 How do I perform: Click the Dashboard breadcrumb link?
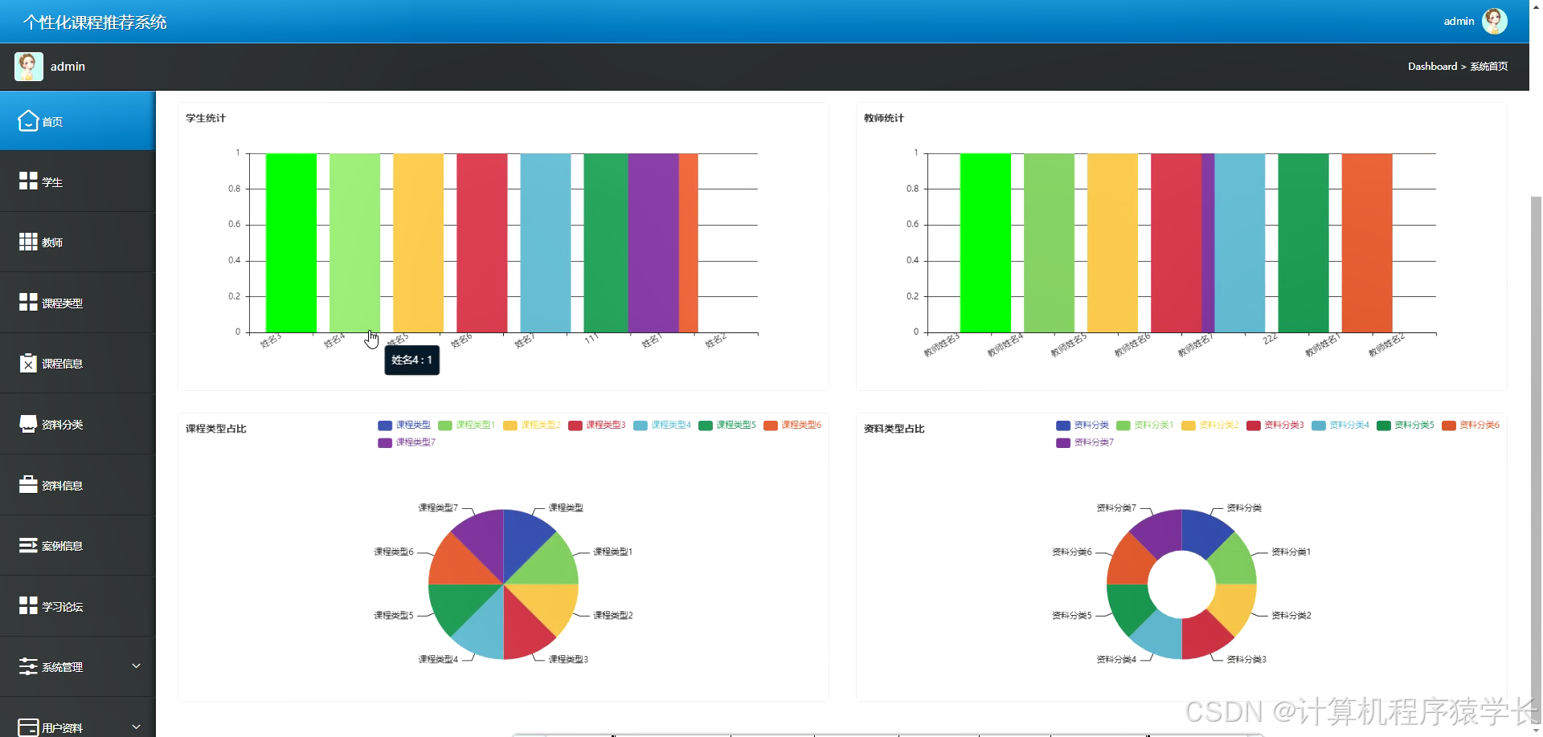coord(1432,67)
